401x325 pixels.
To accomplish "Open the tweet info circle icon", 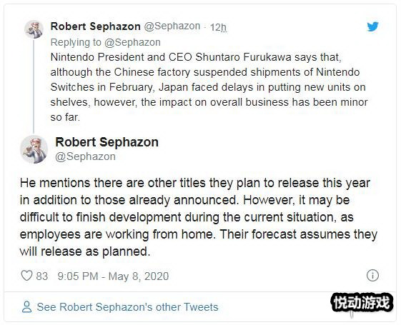I will [372, 276].
